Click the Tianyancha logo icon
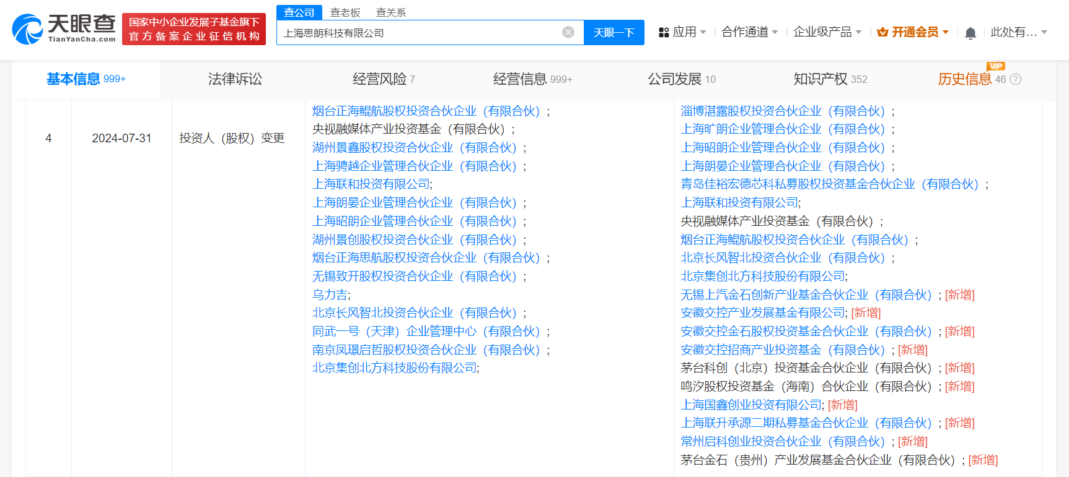The width and height of the screenshot is (1069, 477). (28, 29)
